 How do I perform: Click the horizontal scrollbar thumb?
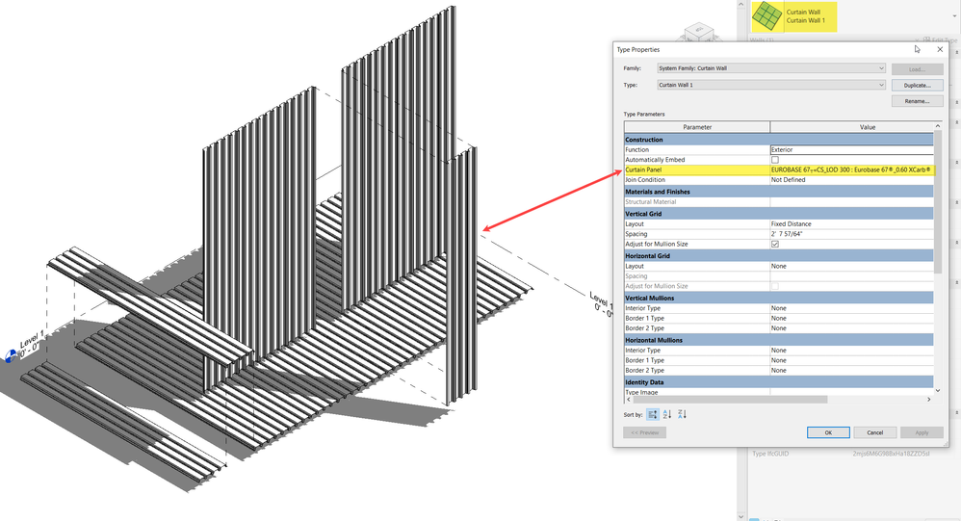pyautogui.click(x=731, y=400)
